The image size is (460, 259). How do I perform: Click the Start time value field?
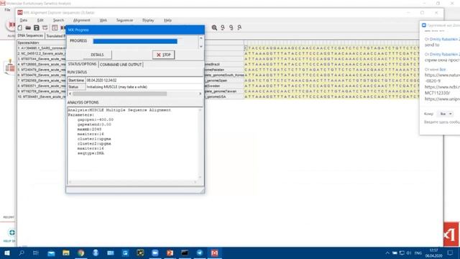point(144,80)
